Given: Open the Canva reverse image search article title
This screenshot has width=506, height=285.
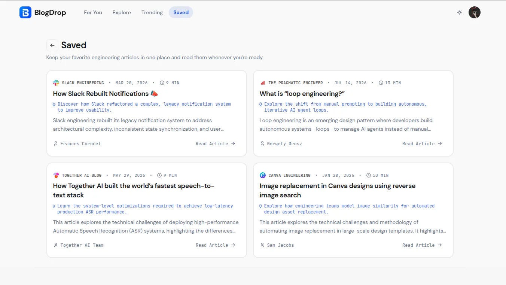Looking at the screenshot, I should point(338,191).
